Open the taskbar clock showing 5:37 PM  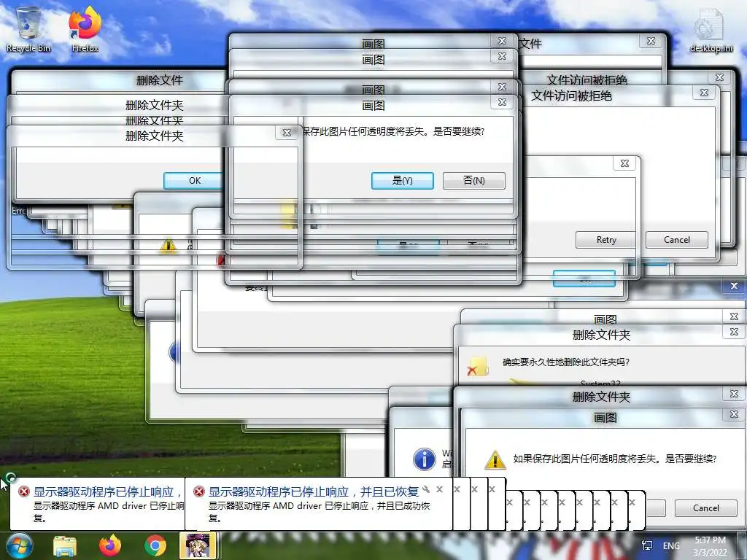click(x=710, y=545)
